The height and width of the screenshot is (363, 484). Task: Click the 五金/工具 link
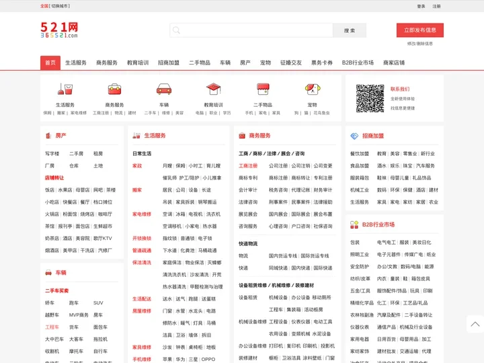pos(360,291)
